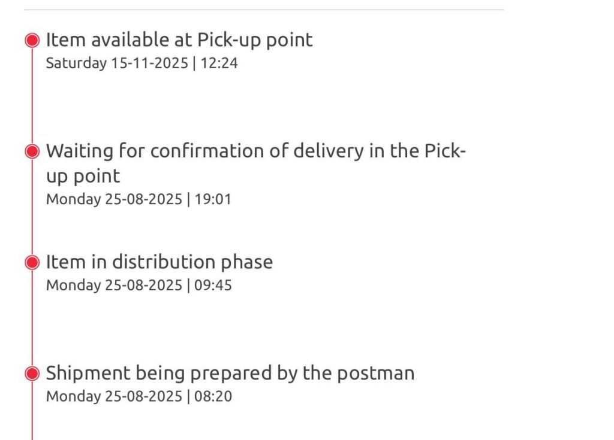Click timeline line between distribution and shipment markers
The width and height of the screenshot is (614, 440).
pos(32,318)
